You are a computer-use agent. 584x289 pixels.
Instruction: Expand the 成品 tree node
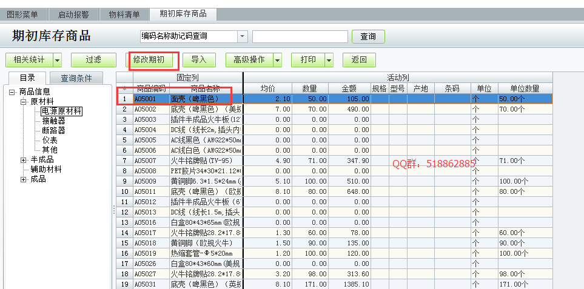[24, 179]
